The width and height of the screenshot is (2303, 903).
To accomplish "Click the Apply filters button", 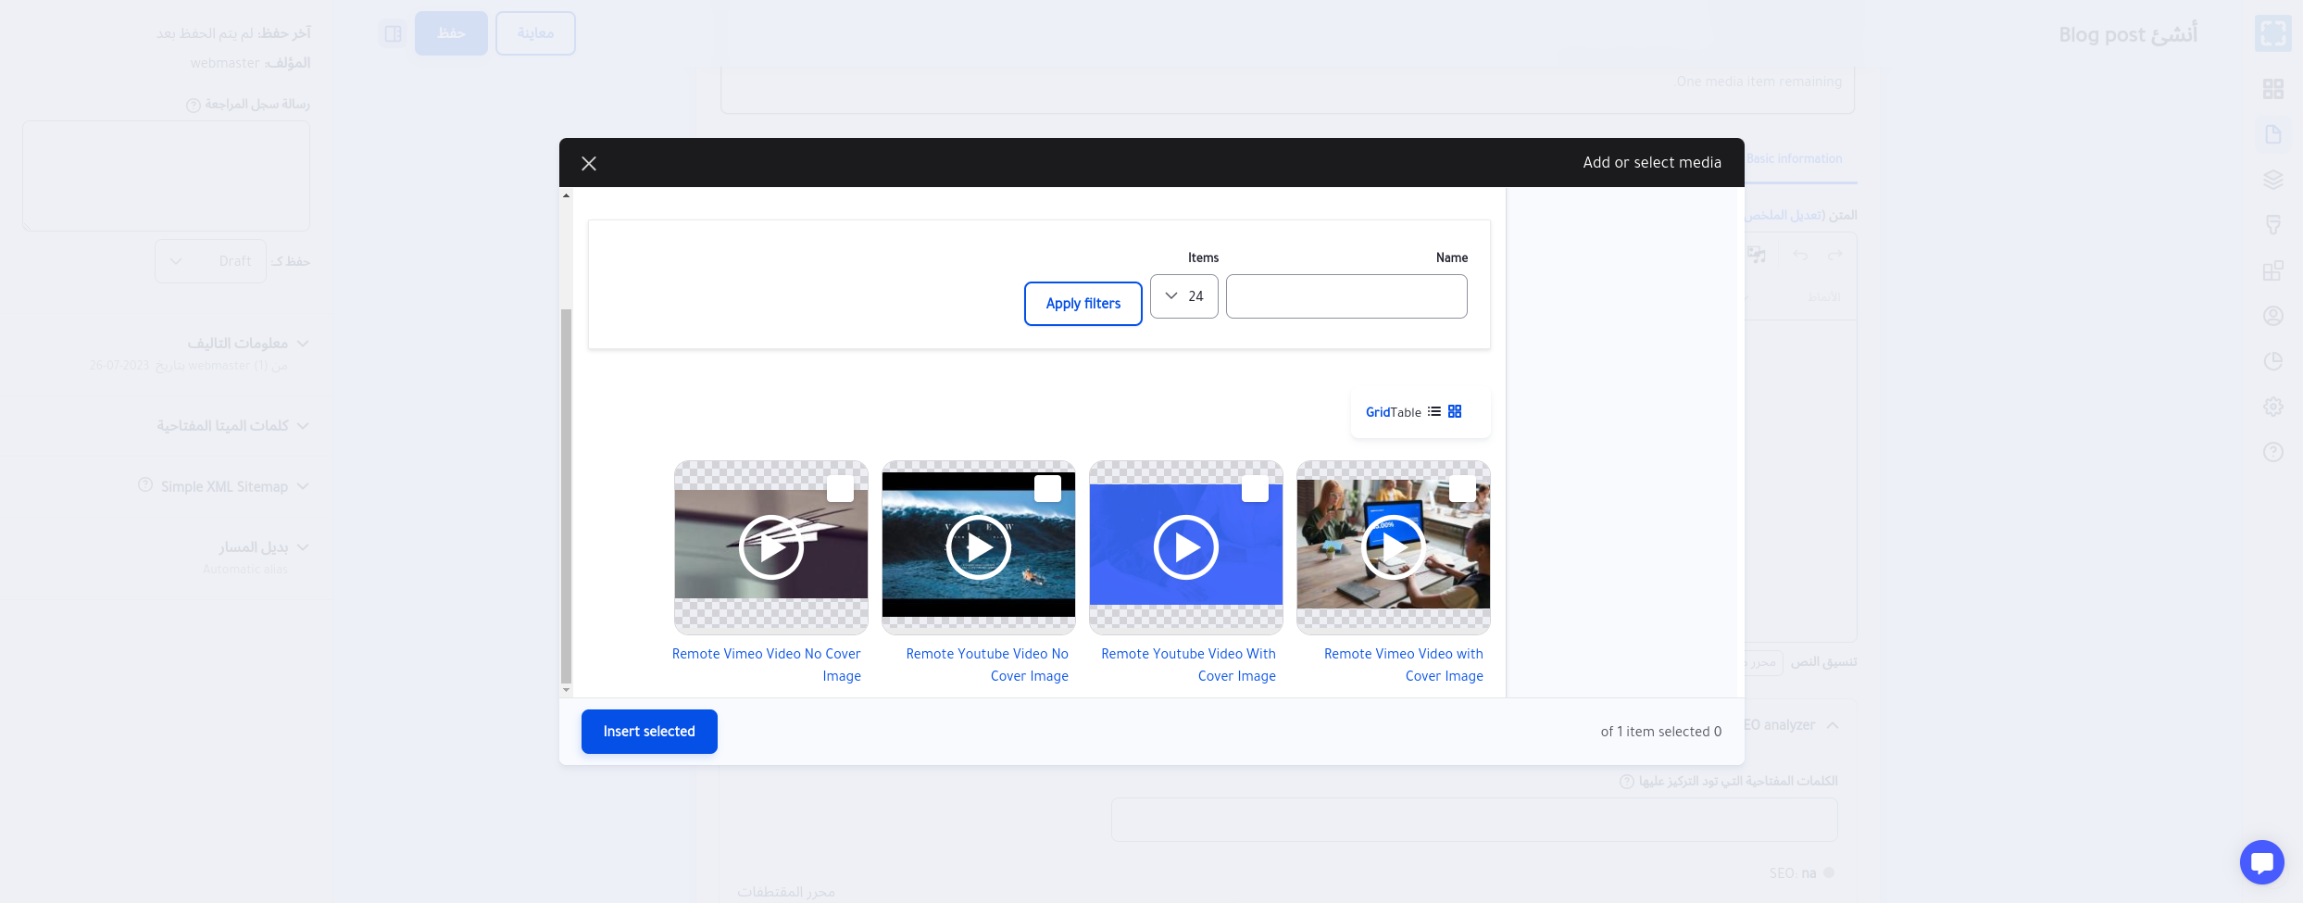I will [x=1083, y=304].
